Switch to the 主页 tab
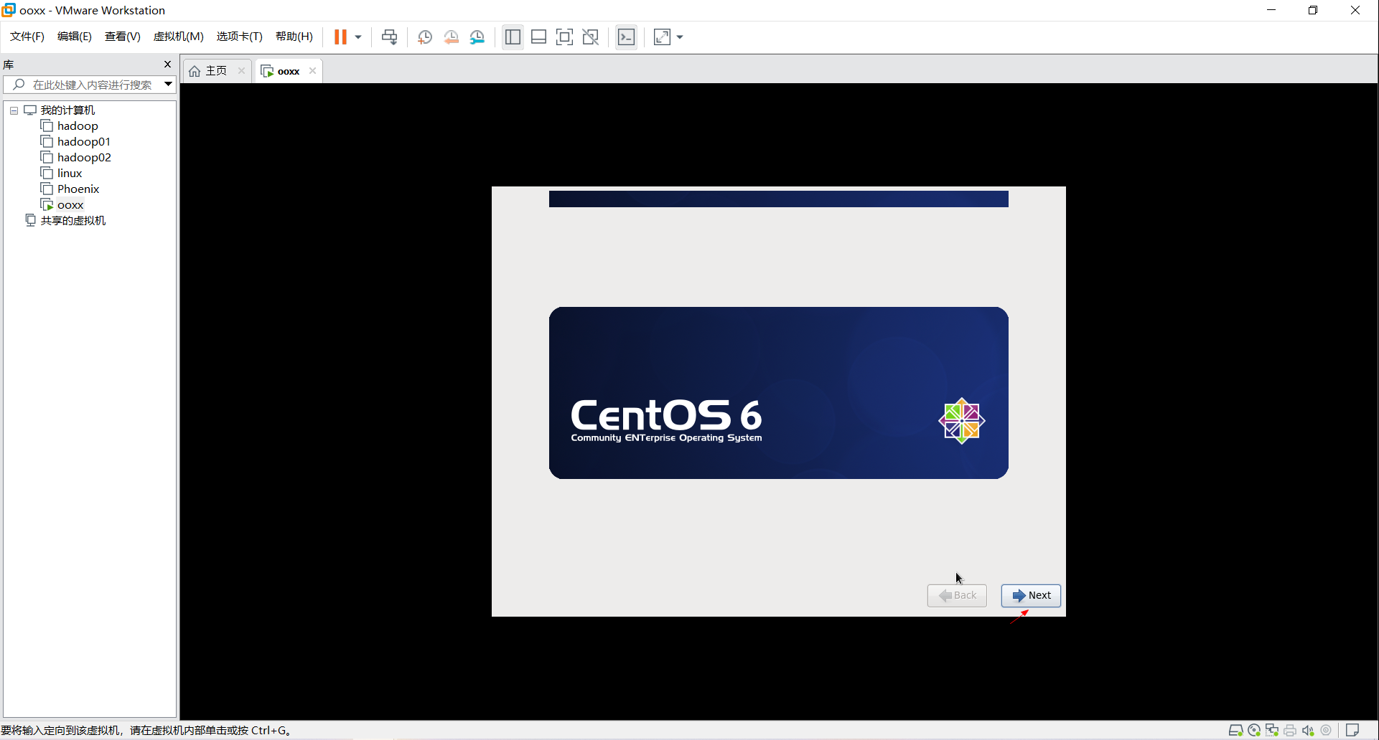 pos(217,70)
